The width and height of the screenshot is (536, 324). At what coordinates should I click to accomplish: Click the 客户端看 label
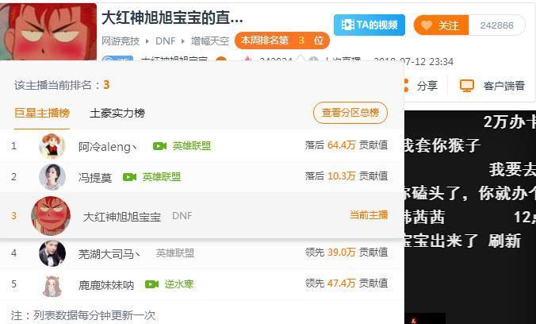pyautogui.click(x=503, y=86)
